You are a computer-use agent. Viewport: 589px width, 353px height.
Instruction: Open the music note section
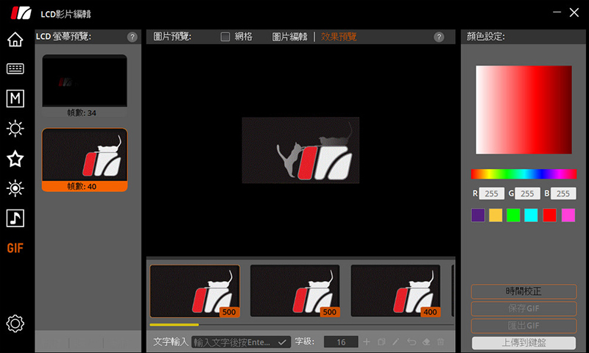tap(15, 218)
